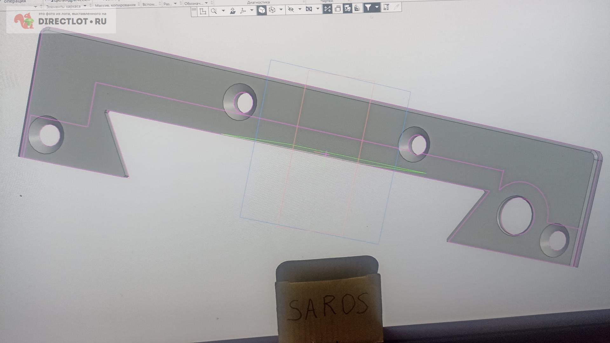Click the view orientation axes icon
610x343 pixels.
pyautogui.click(x=243, y=11)
